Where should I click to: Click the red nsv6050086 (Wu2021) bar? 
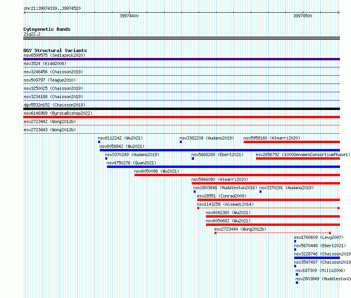click(237, 175)
